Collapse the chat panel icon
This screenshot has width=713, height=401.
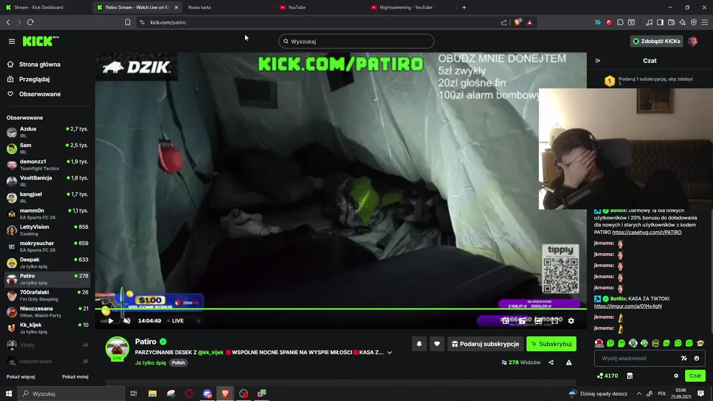(598, 61)
